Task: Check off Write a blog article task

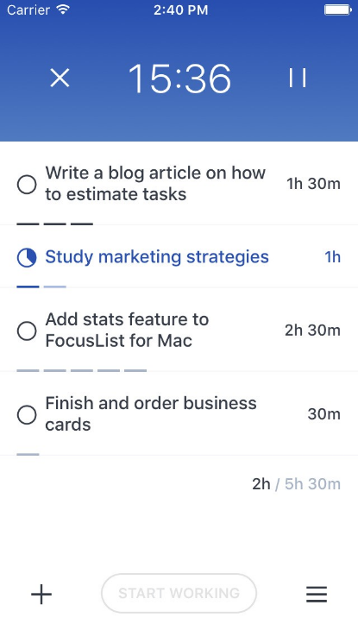Action: (x=27, y=185)
